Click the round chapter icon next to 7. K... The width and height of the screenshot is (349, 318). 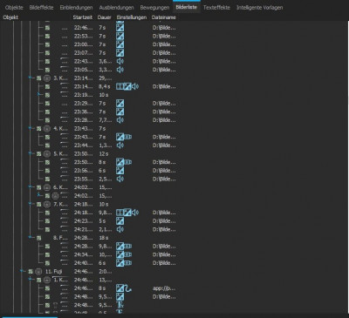(x=47, y=204)
